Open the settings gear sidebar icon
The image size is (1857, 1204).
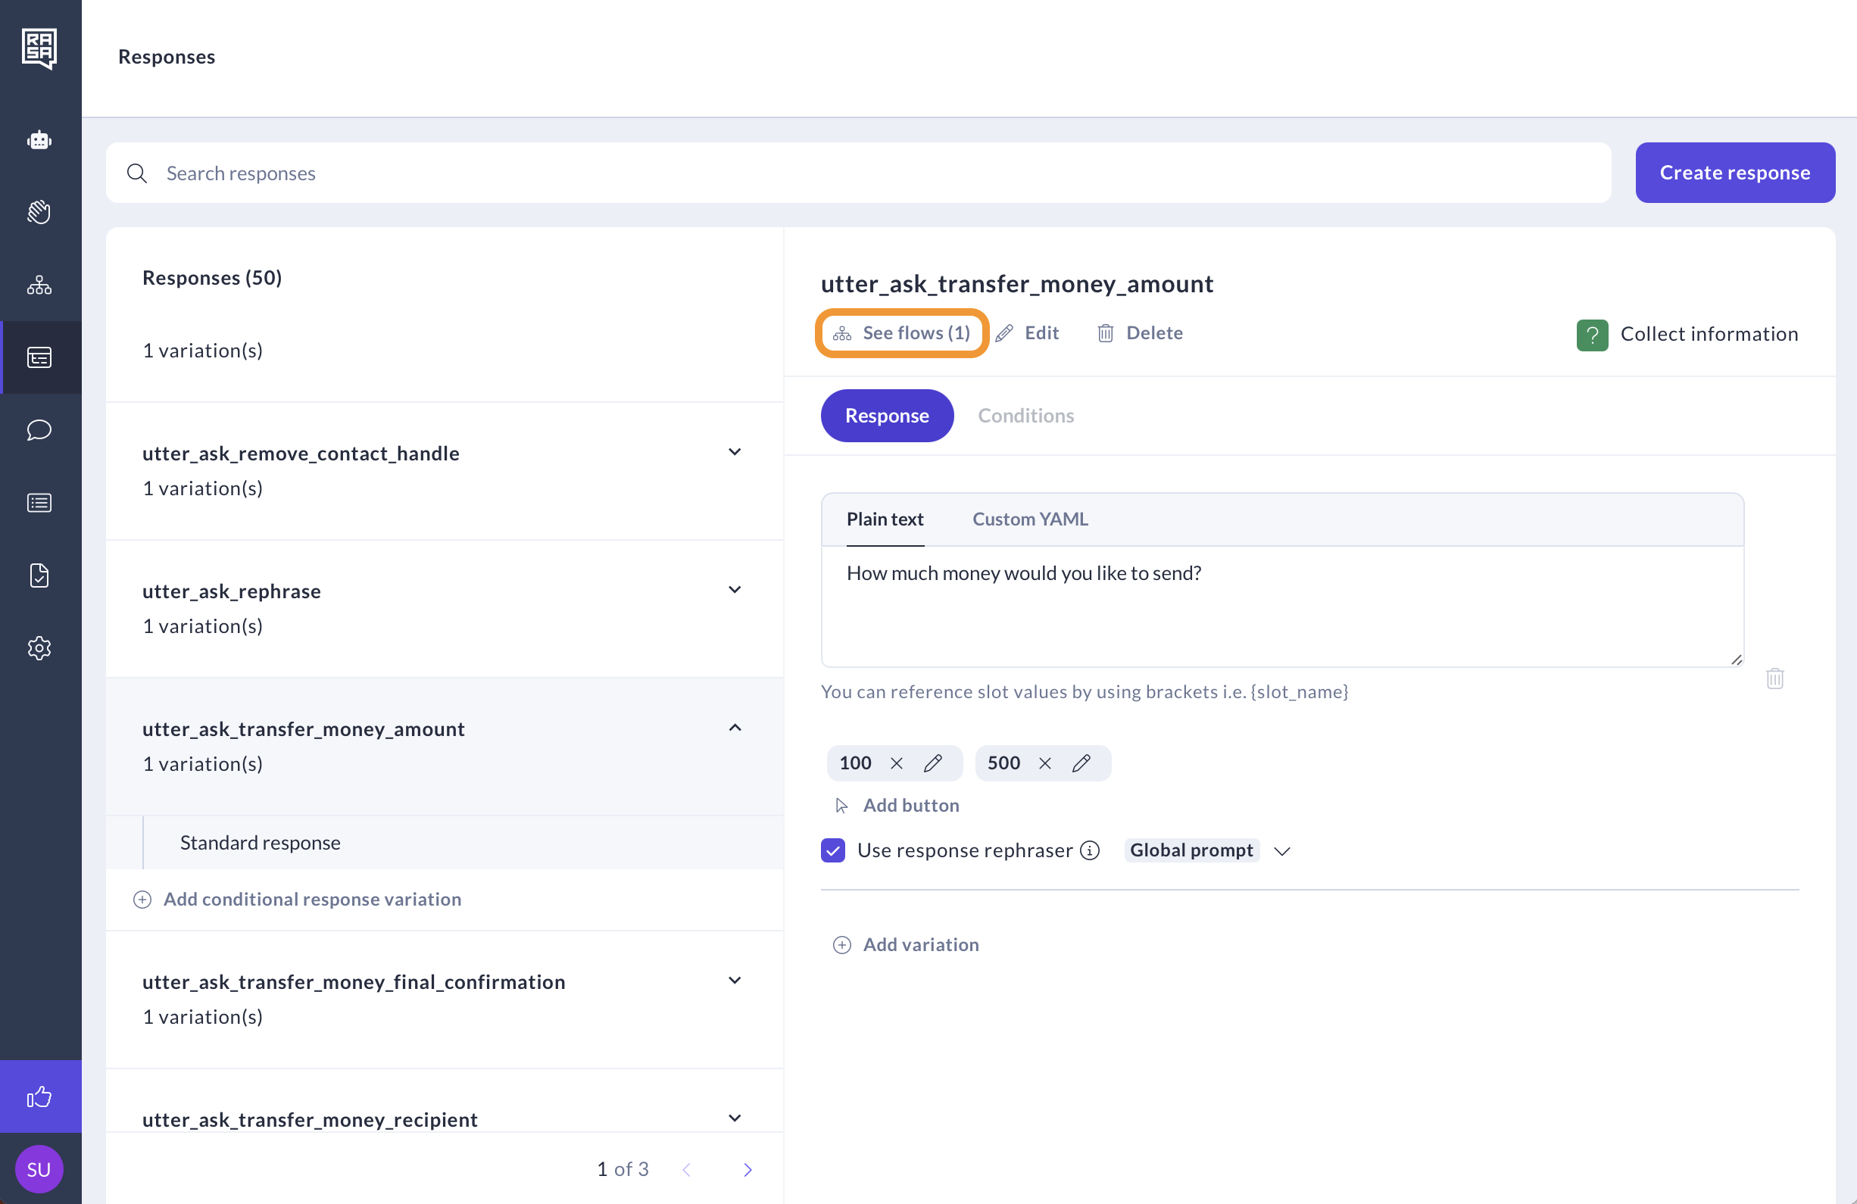point(39,647)
